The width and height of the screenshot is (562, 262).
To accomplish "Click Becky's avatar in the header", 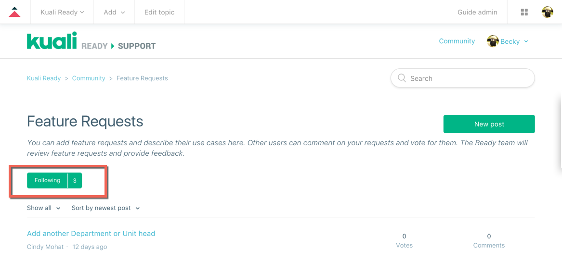I will 492,41.
